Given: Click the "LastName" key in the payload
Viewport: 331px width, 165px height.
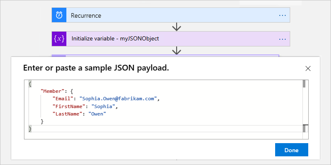Looking at the screenshot, I should tap(65, 114).
